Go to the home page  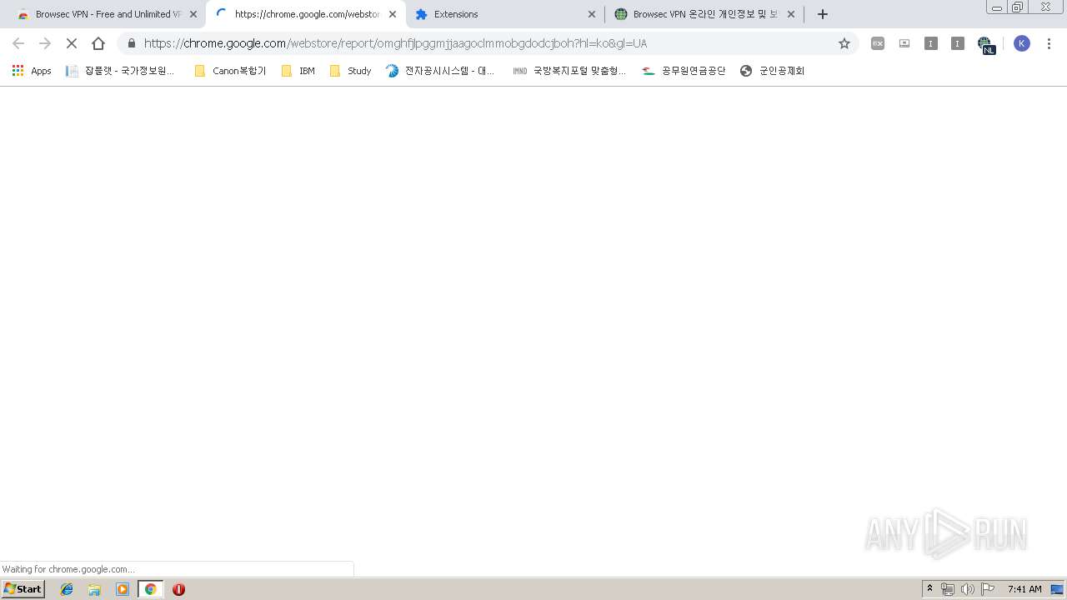[98, 43]
